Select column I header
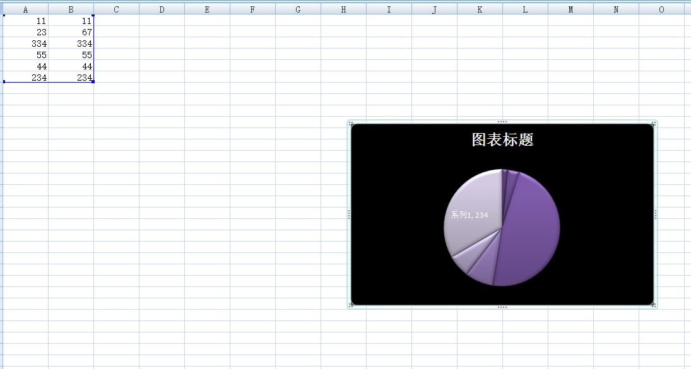691x369 pixels. (389, 9)
